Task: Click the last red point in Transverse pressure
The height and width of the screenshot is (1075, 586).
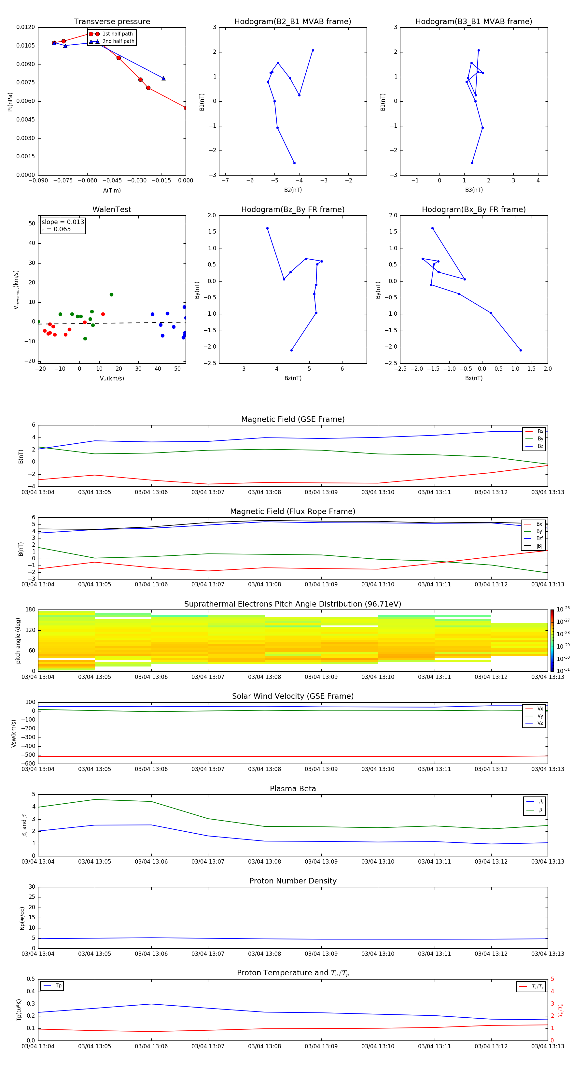Action: [x=186, y=108]
